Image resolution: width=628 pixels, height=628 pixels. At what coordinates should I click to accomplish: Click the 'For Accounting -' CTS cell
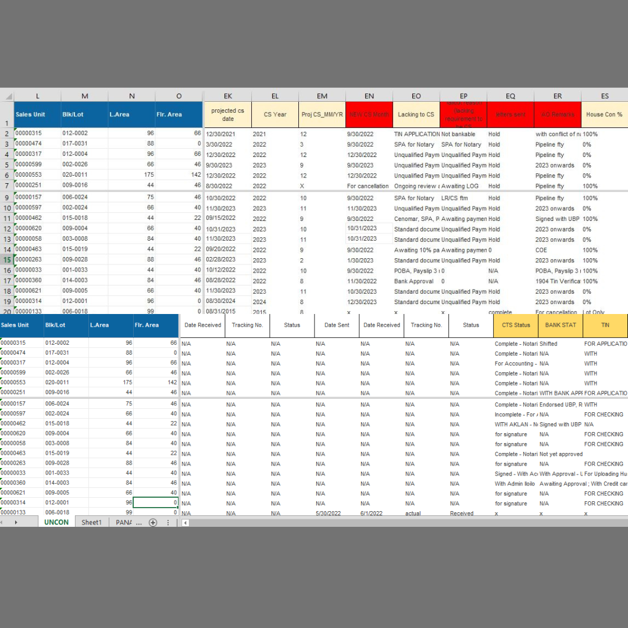(x=516, y=363)
